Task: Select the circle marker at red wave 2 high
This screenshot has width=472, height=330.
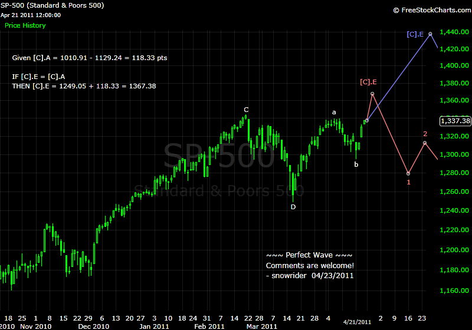Action: pos(425,143)
